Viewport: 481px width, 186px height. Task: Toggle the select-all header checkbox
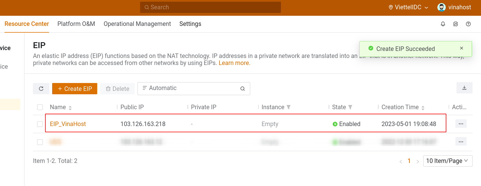tap(40, 107)
